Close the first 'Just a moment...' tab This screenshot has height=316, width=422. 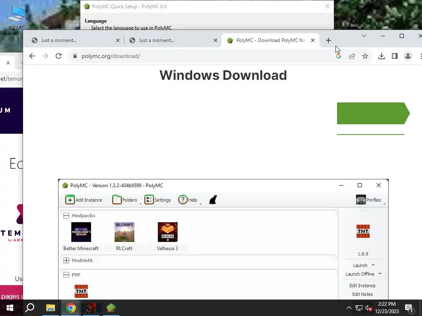[117, 40]
